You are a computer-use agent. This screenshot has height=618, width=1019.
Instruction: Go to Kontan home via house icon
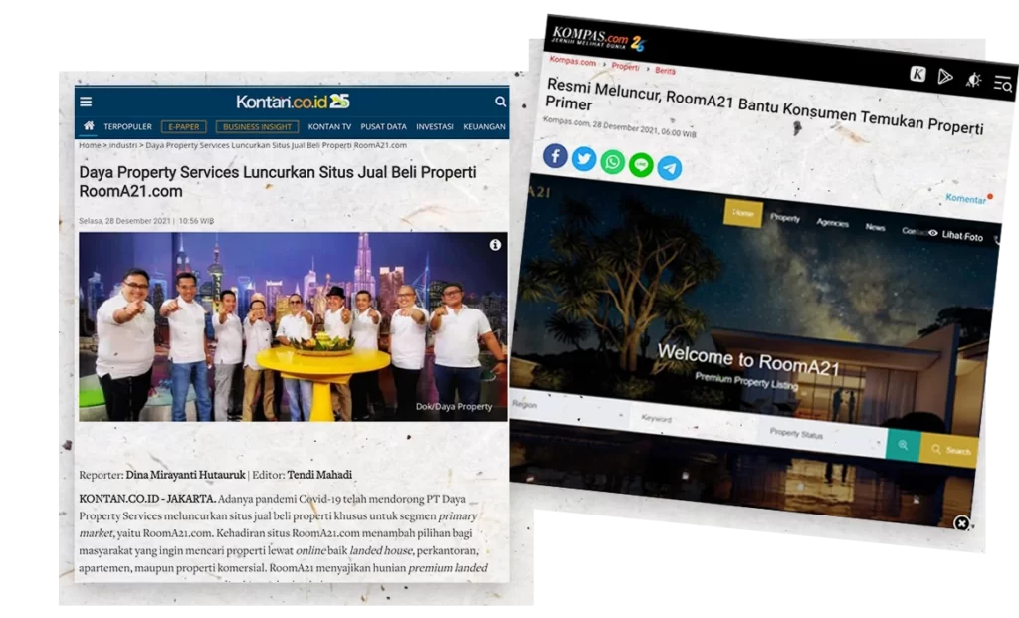[x=89, y=126]
